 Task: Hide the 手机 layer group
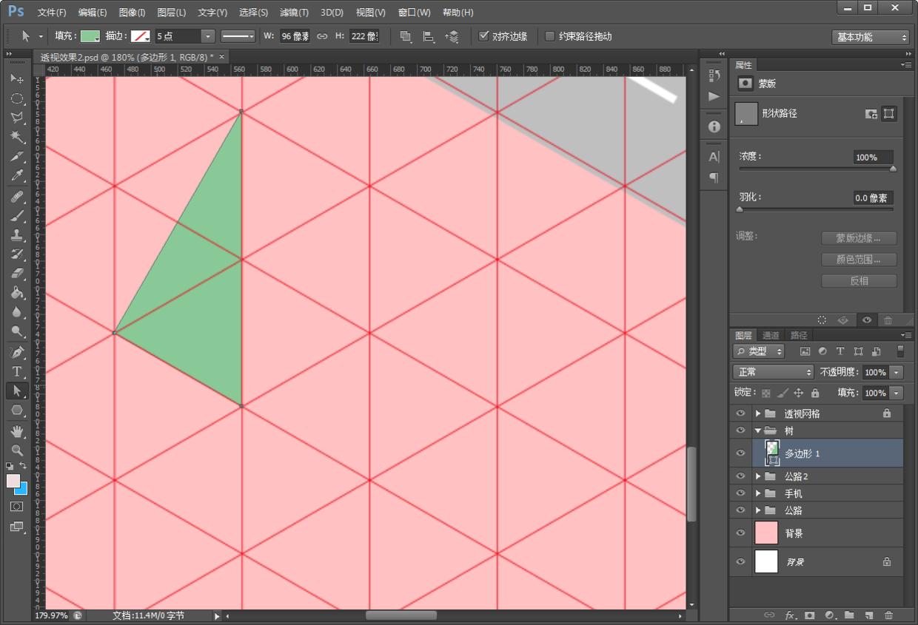740,493
